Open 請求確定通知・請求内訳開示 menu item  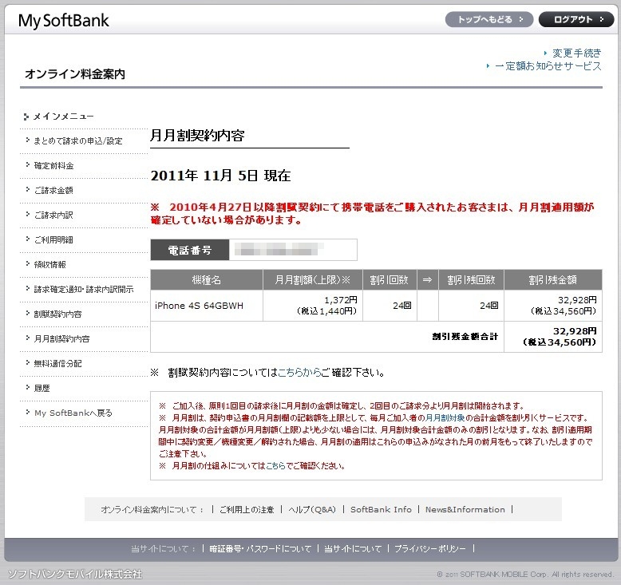pyautogui.click(x=84, y=290)
